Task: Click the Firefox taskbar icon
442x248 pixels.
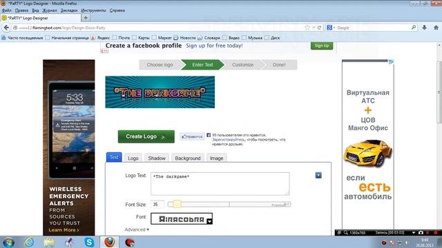Action: tap(109, 242)
